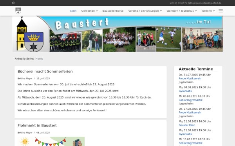Image resolution: width=235 pixels, height=146 pixels.
Task: Open the Gemeinde menu item
Action: [x=88, y=11]
